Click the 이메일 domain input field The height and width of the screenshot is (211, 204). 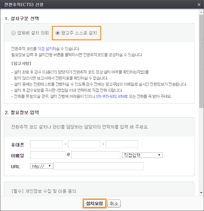(x=96, y=155)
